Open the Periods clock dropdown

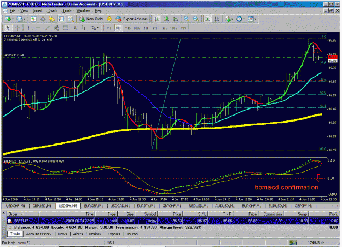[240, 19]
